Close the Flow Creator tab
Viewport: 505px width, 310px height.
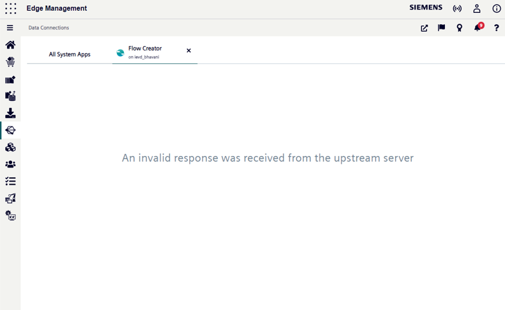point(189,50)
